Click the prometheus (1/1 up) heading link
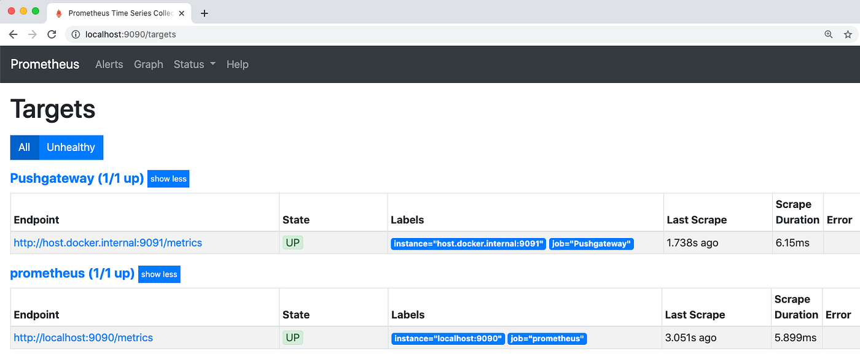The image size is (860, 354). tap(72, 273)
